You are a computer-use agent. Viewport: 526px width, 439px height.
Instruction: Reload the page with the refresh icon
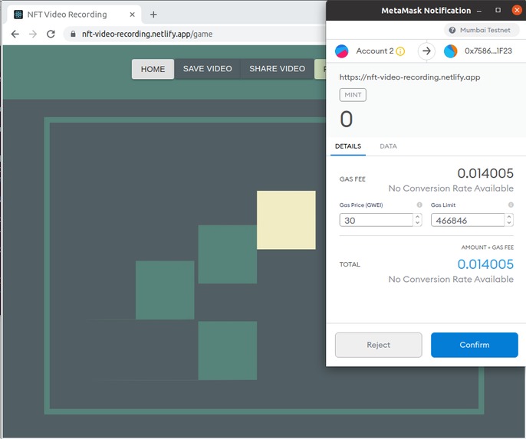51,34
